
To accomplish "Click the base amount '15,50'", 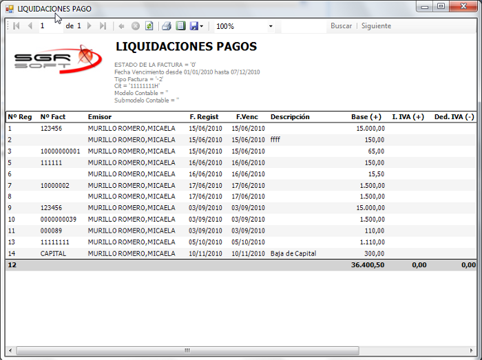I will coord(376,174).
